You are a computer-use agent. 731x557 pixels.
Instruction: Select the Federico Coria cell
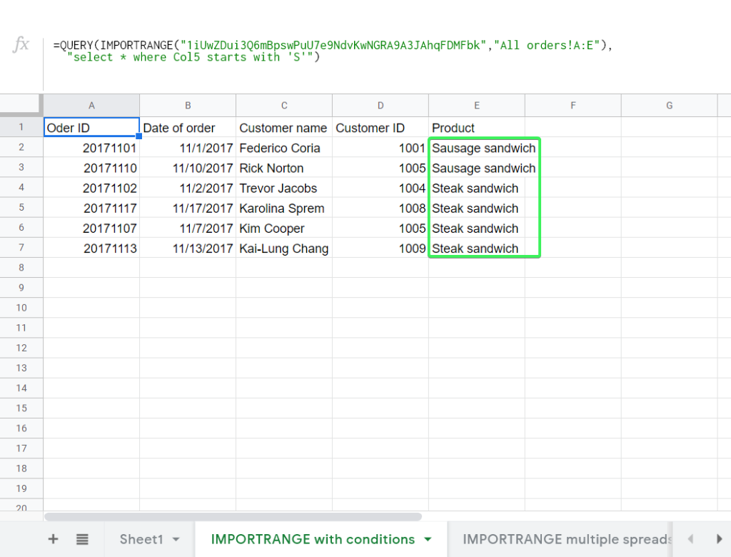pyautogui.click(x=283, y=148)
